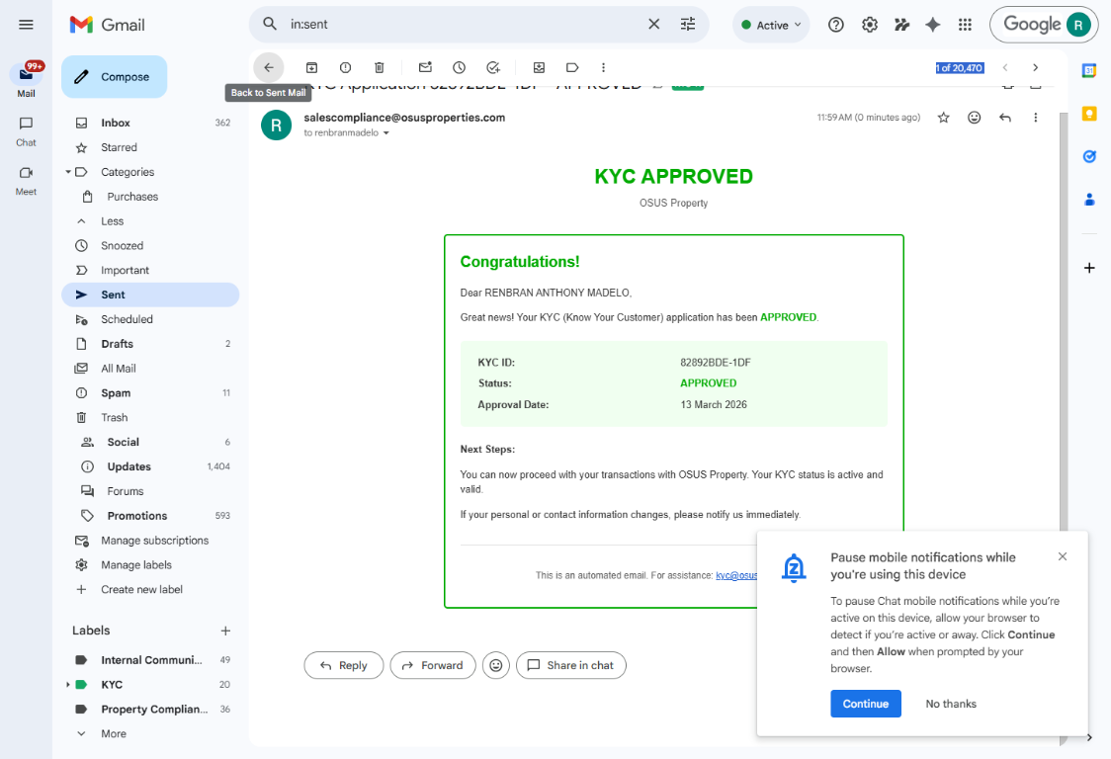
Task: Create a new label via plus icon
Action: 225,631
